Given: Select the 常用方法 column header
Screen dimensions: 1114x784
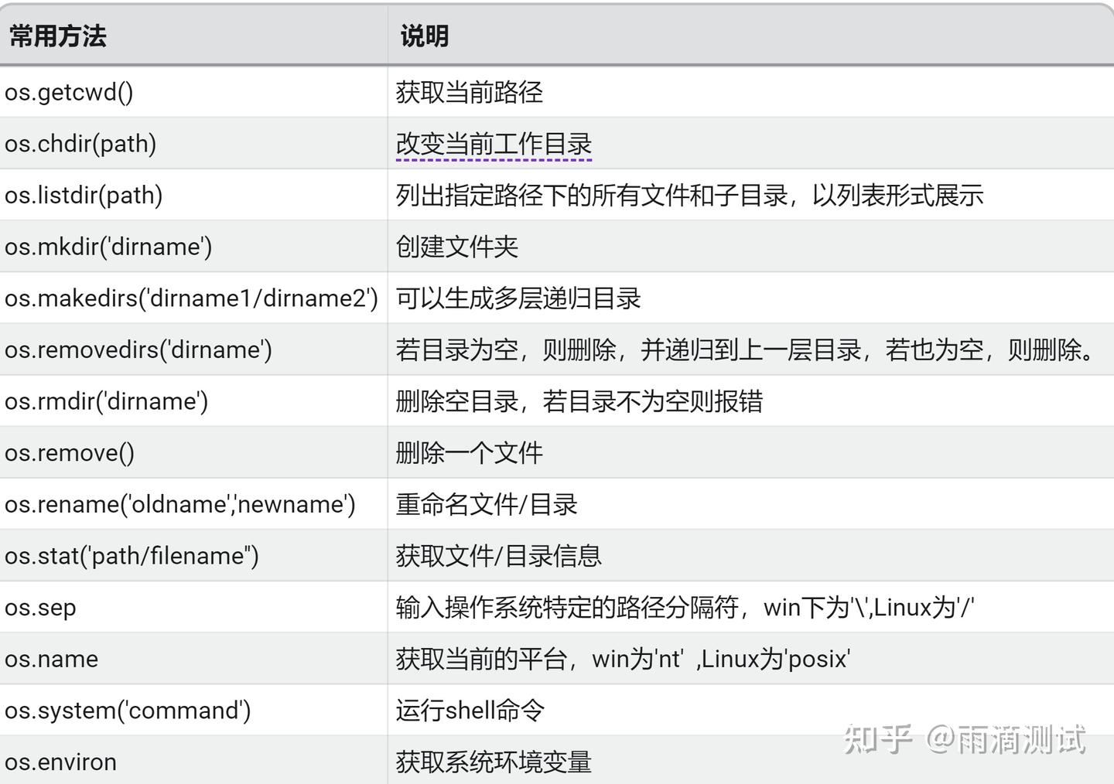Looking at the screenshot, I should [x=56, y=36].
